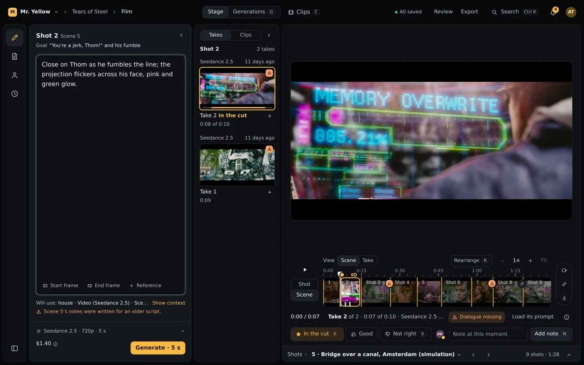Viewport: 584px width, 365px height.
Task: Click the export clip icon right of timeline
Action: tap(564, 271)
